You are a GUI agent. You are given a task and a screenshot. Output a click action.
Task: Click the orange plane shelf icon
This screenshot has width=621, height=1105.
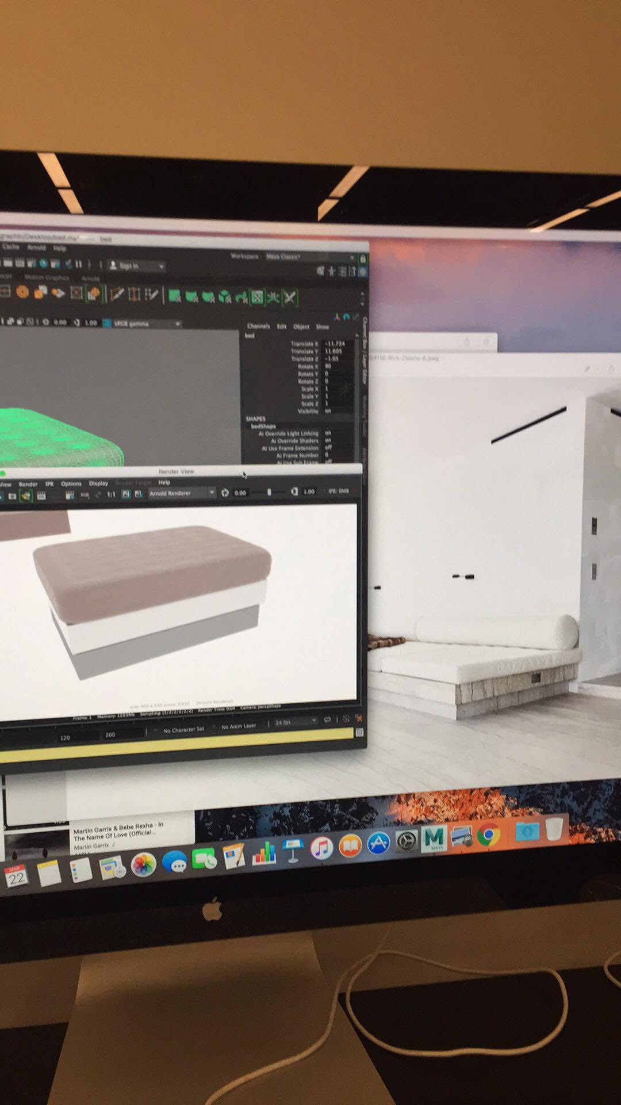[58, 293]
